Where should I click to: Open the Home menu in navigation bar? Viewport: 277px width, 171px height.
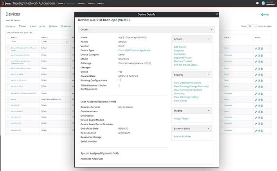click(x=61, y=4)
